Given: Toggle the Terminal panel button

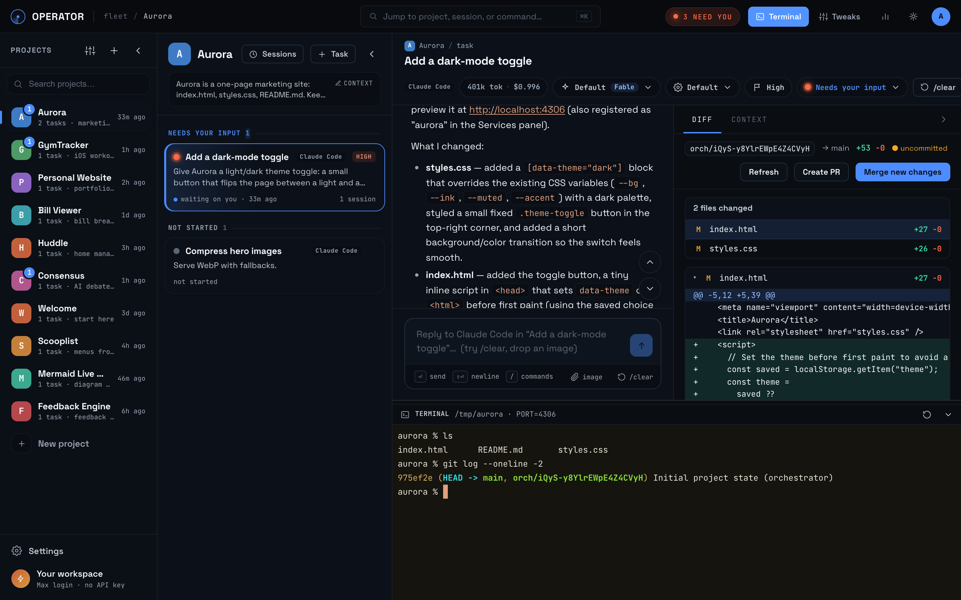Looking at the screenshot, I should tap(778, 17).
